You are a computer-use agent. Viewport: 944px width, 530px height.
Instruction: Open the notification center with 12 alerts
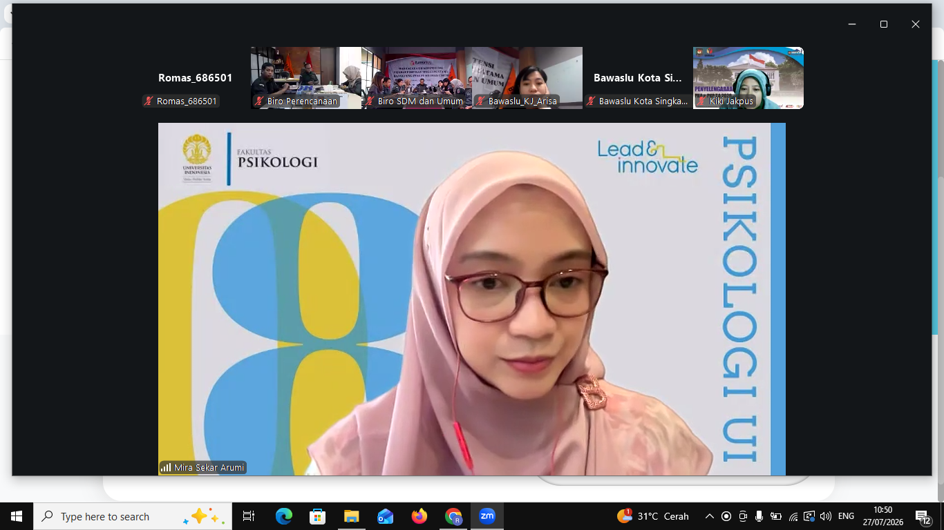click(x=924, y=516)
